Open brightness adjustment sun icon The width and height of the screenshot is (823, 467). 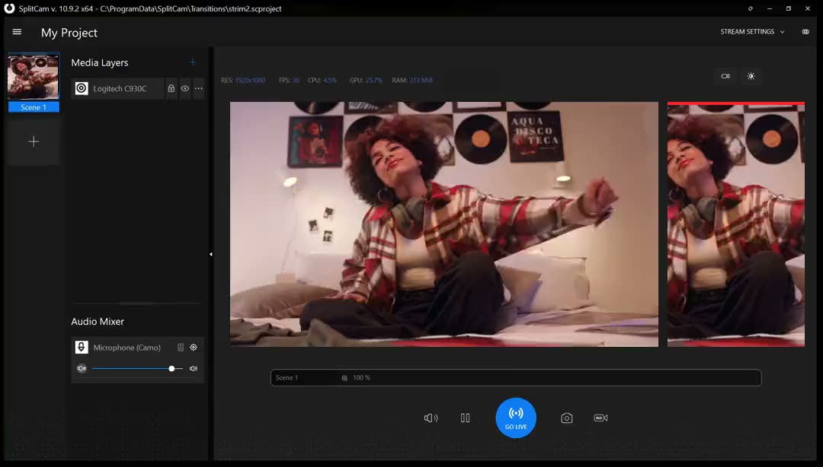coord(751,76)
